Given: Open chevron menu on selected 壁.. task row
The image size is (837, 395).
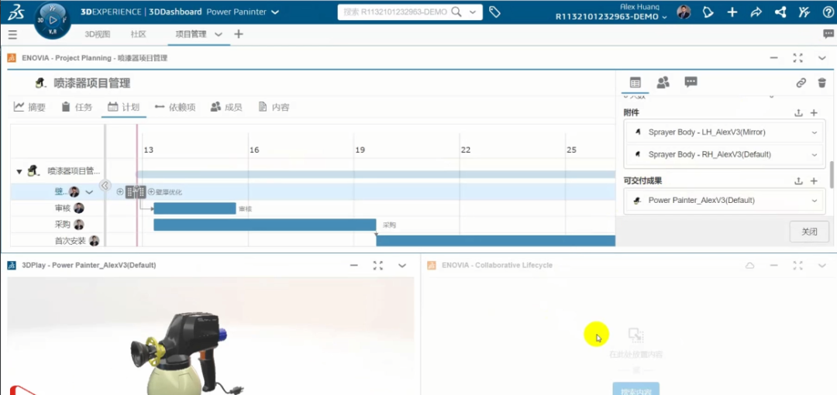Looking at the screenshot, I should click(89, 192).
